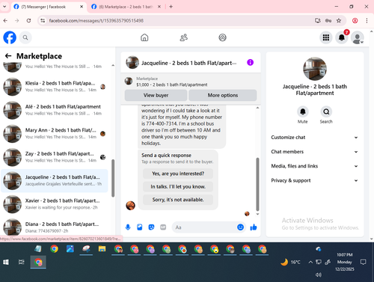Click the Chrome address bar URL
Screen dimensions: 374x282
[x=96, y=20]
